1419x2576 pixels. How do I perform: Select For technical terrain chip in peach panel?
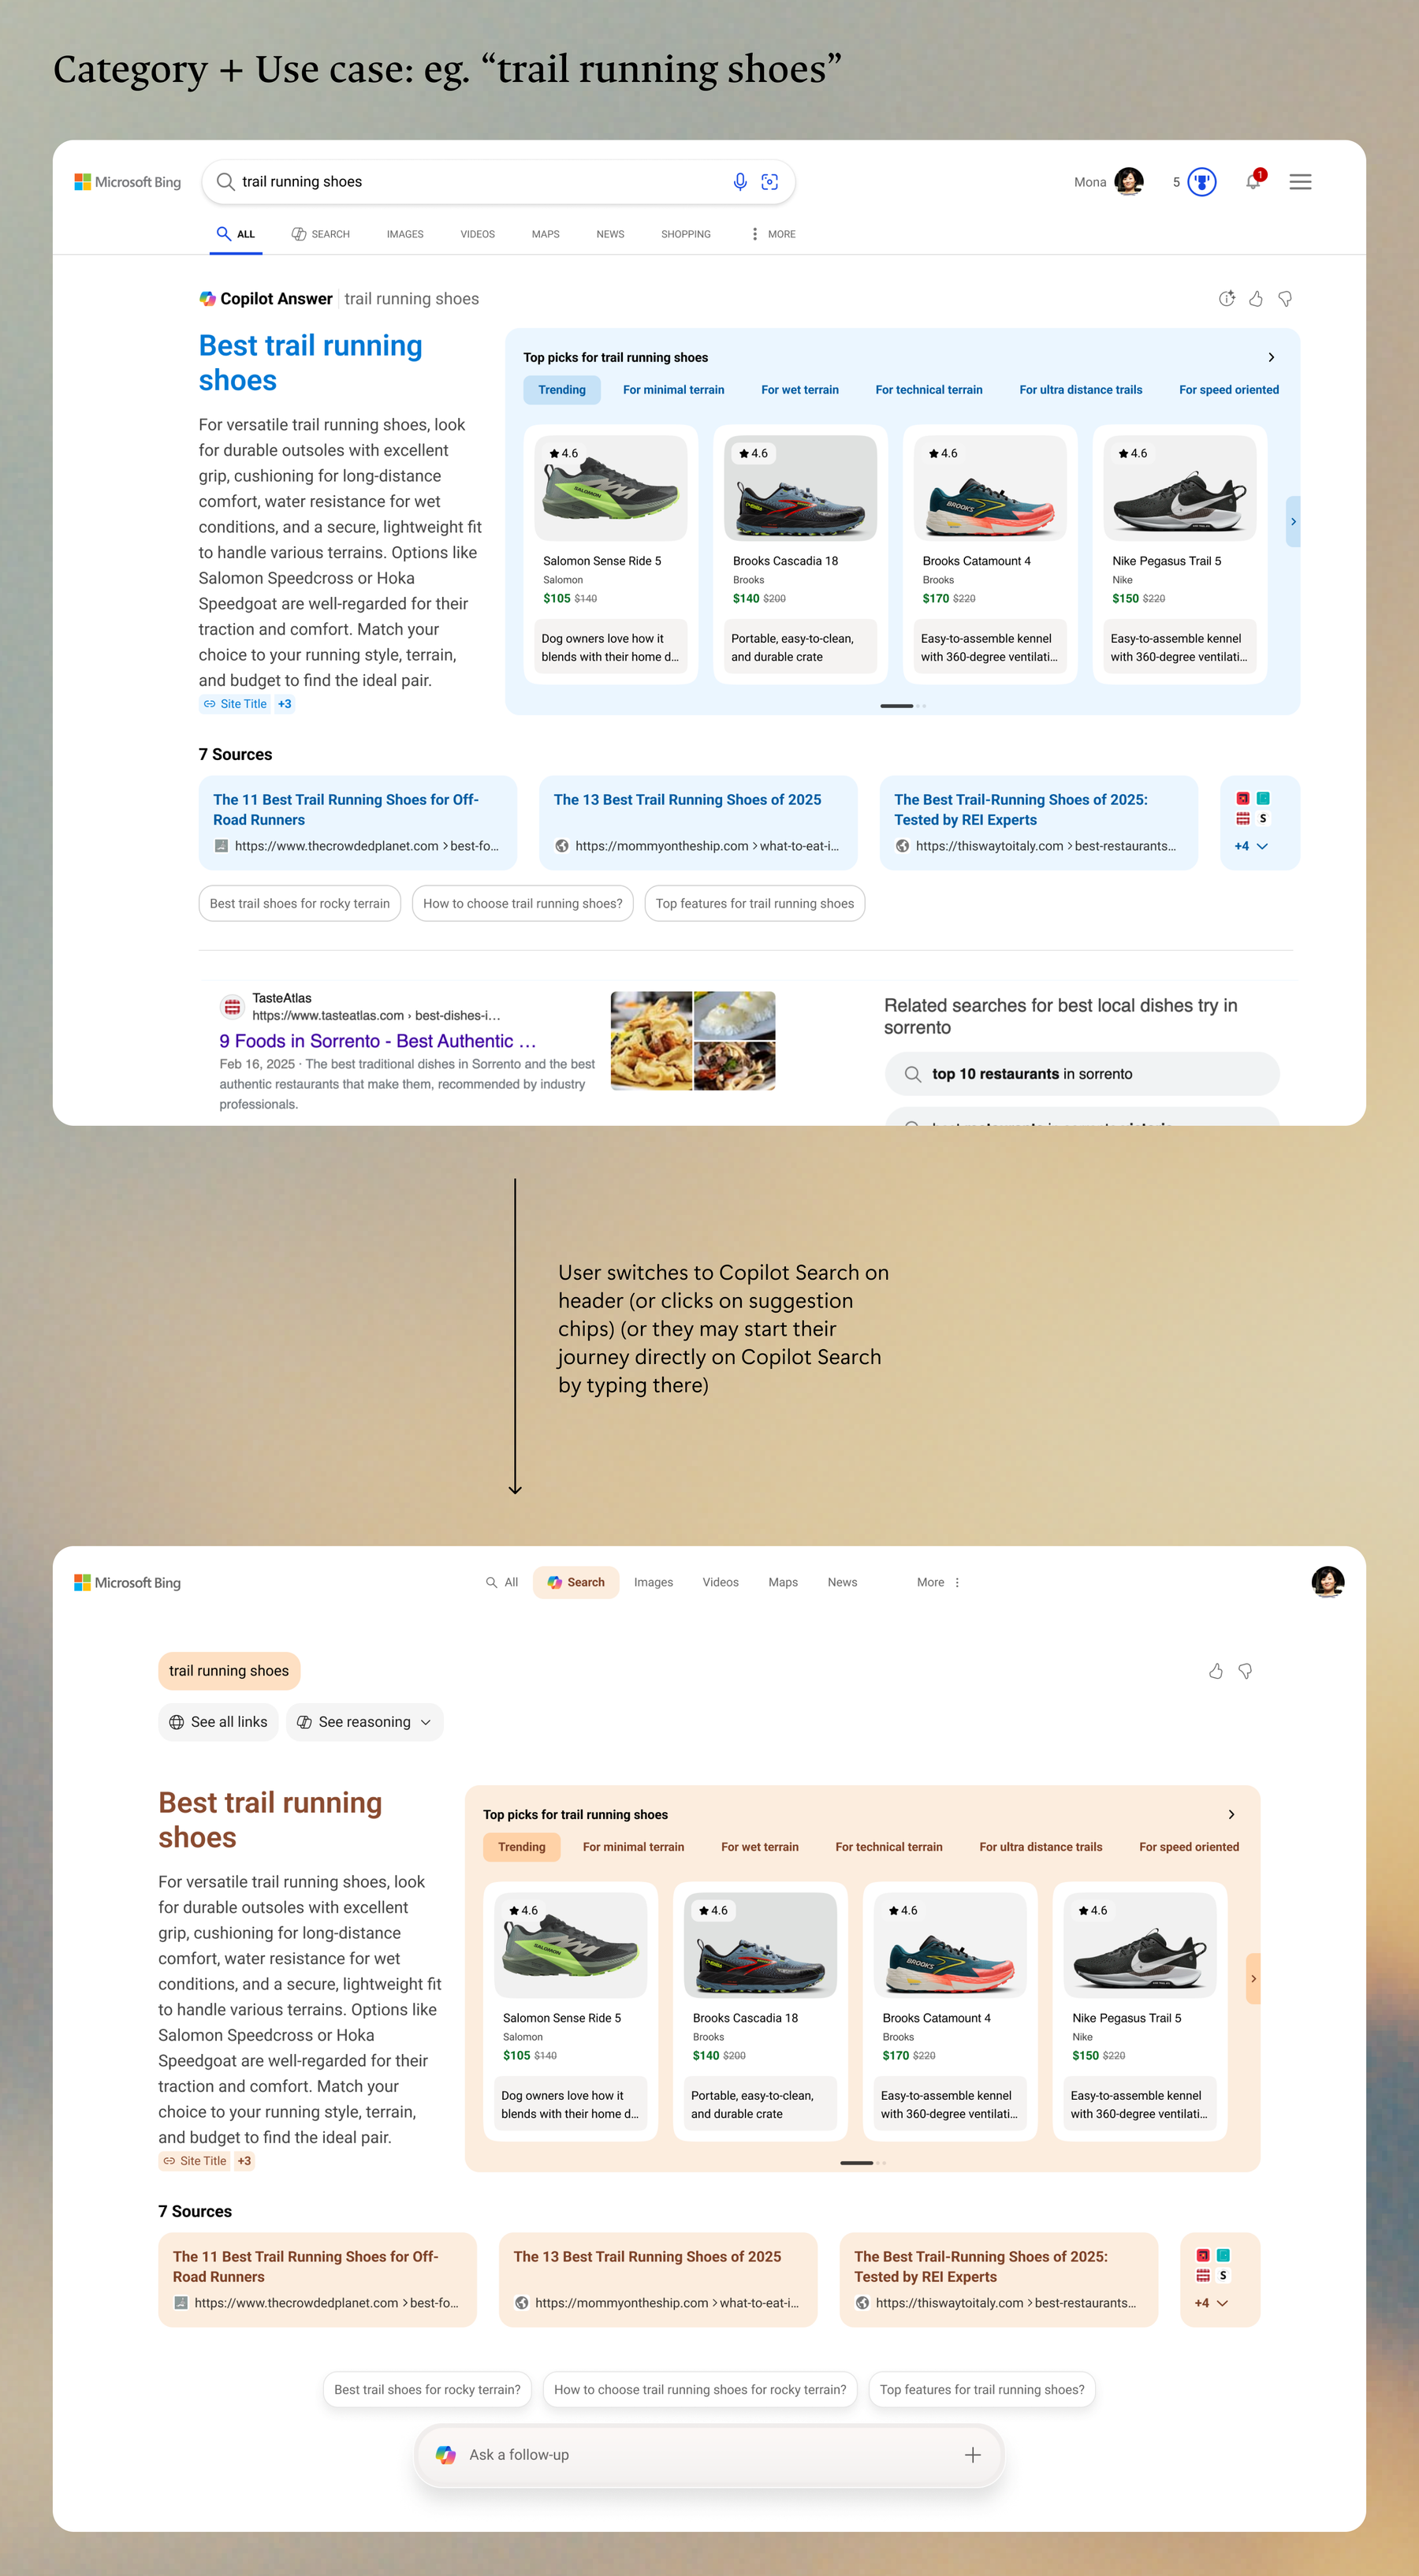889,1846
